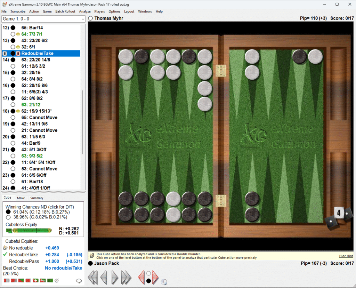Select move 61: Bar/18

tap(32, 182)
